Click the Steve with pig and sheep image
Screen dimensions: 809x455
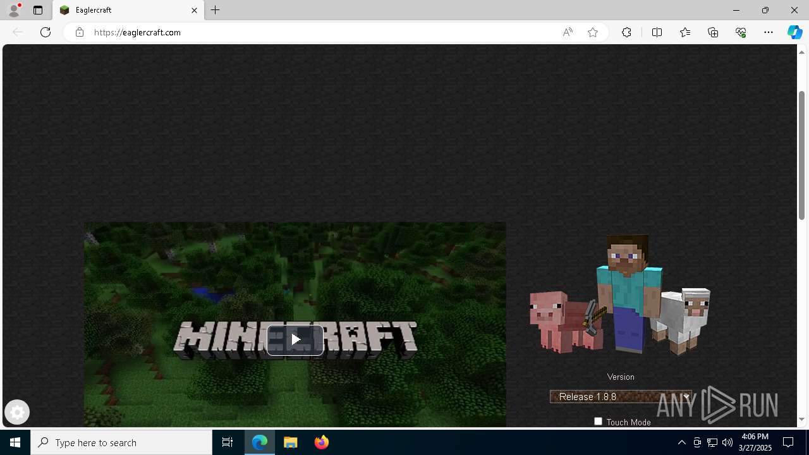pos(620,294)
